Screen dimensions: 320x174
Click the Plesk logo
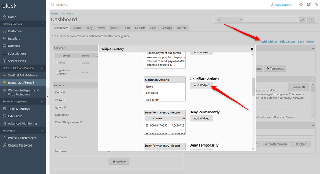pyautogui.click(x=10, y=6)
